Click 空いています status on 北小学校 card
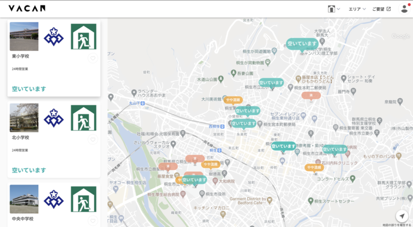The image size is (413, 227). click(29, 170)
